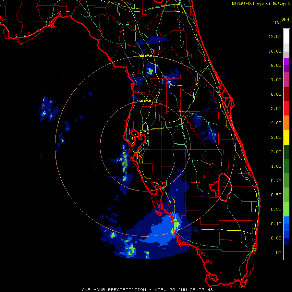292x292 pixels.
Task: Click the ONE HOUR PRECIPITATION KTBW caption
Action: pos(147,290)
